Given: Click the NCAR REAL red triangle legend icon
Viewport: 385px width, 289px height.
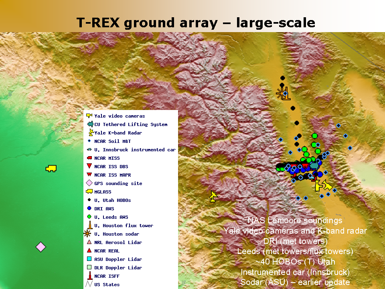Looking at the screenshot, I should (89, 250).
